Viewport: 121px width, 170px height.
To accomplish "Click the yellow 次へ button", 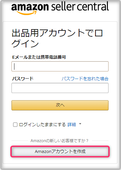I will pyautogui.click(x=60, y=105).
